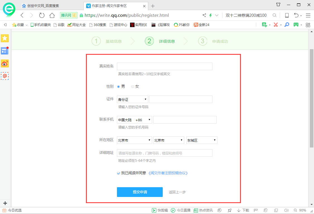Open the hamburger menu at top right
314x214 pixels.
[308, 15]
